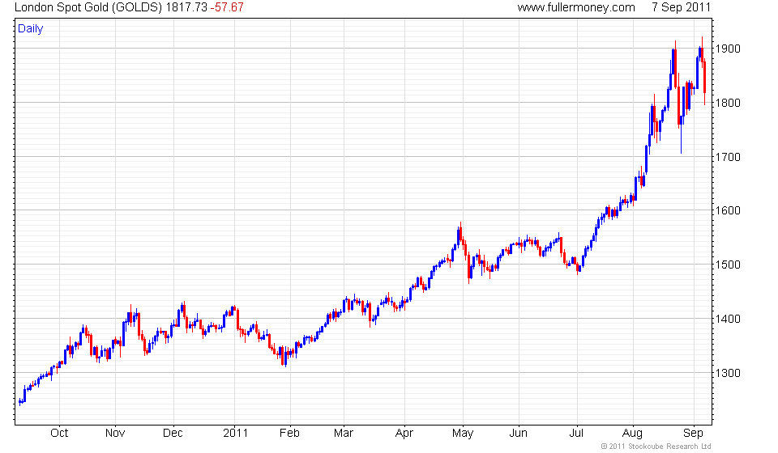Click the Feb month label

(x=290, y=434)
